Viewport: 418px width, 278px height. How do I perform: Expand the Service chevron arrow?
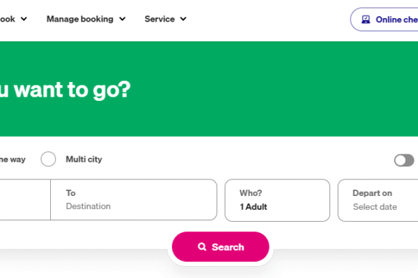click(183, 19)
